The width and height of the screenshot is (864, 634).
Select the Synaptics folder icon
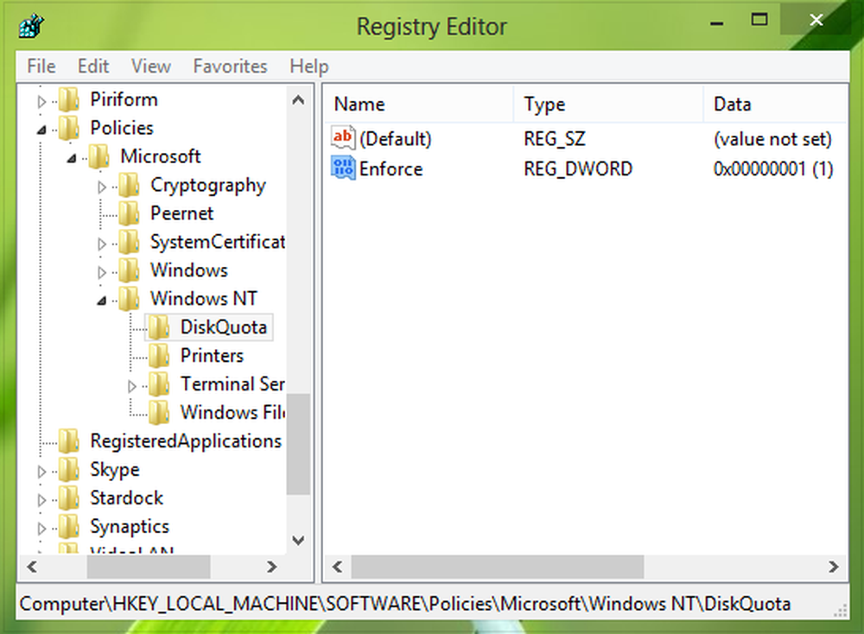point(69,527)
